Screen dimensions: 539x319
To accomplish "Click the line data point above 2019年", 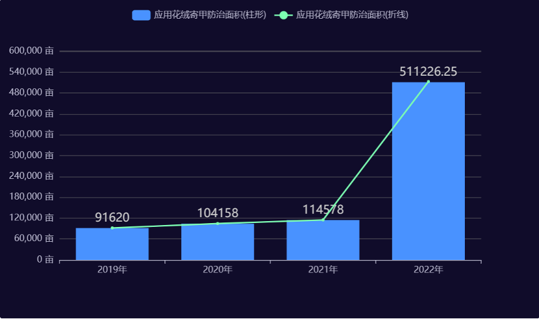I will click(112, 228).
